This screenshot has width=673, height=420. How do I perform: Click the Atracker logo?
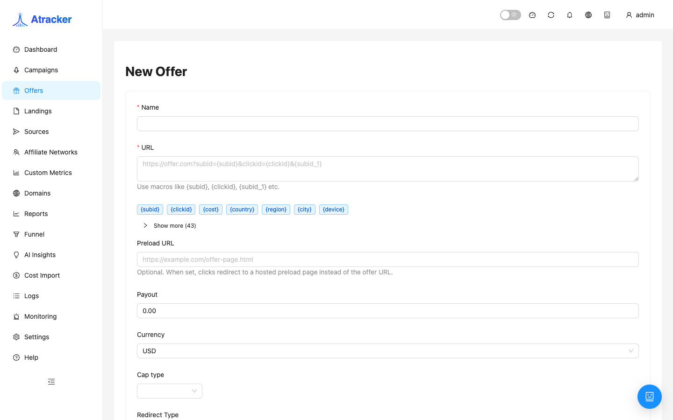coord(42,19)
